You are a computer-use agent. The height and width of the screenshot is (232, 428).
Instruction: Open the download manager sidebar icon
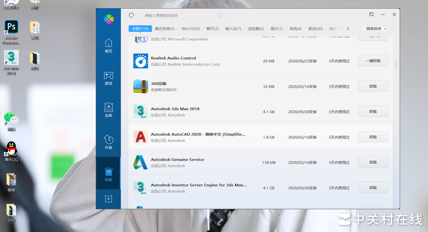[108, 198]
